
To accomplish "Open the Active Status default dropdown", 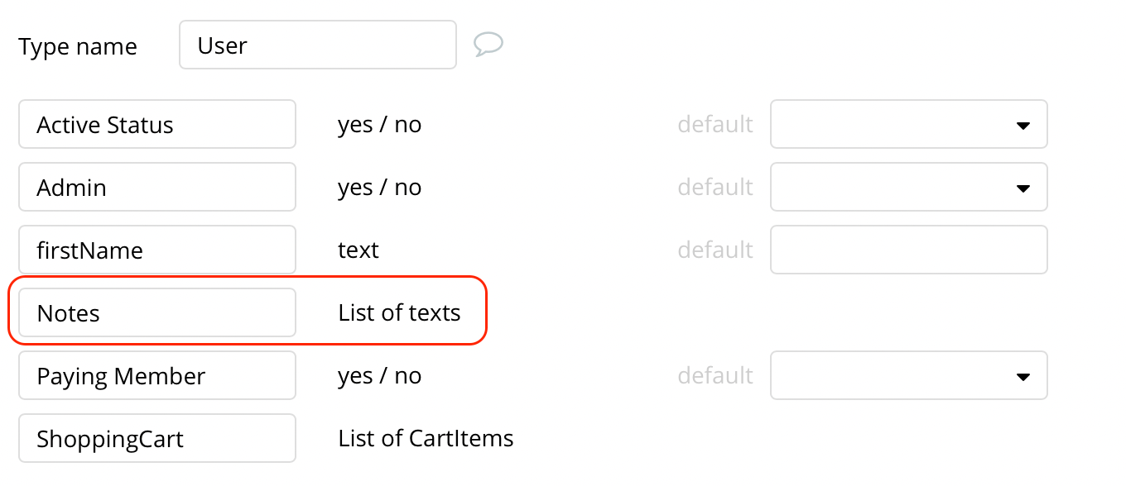I will pos(909,124).
